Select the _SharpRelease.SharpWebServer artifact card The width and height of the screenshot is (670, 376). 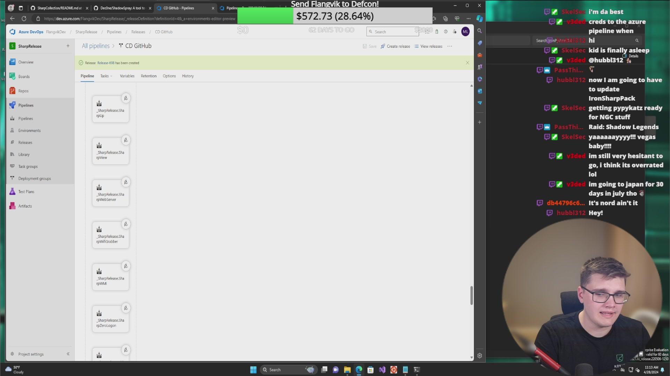coord(111,193)
